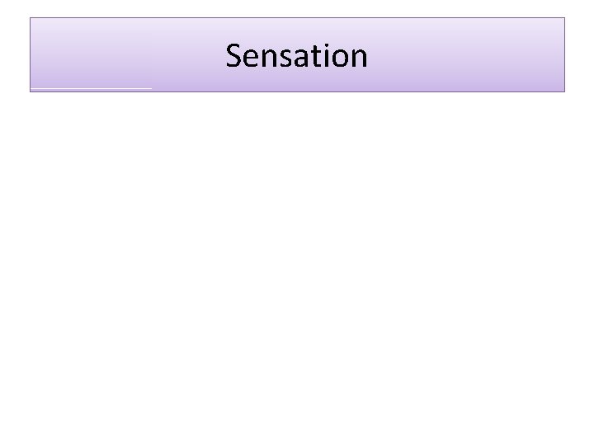Click the empty white slide body
Viewport: 594px width, 445px height.
coord(297,265)
